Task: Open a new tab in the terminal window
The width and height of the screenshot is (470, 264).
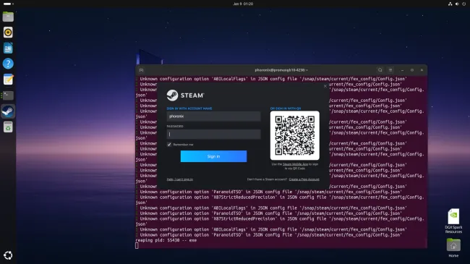Action: click(141, 70)
